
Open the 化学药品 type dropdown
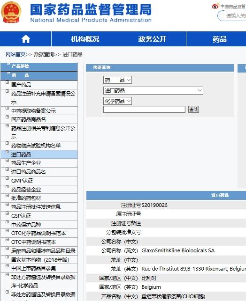click(117, 101)
